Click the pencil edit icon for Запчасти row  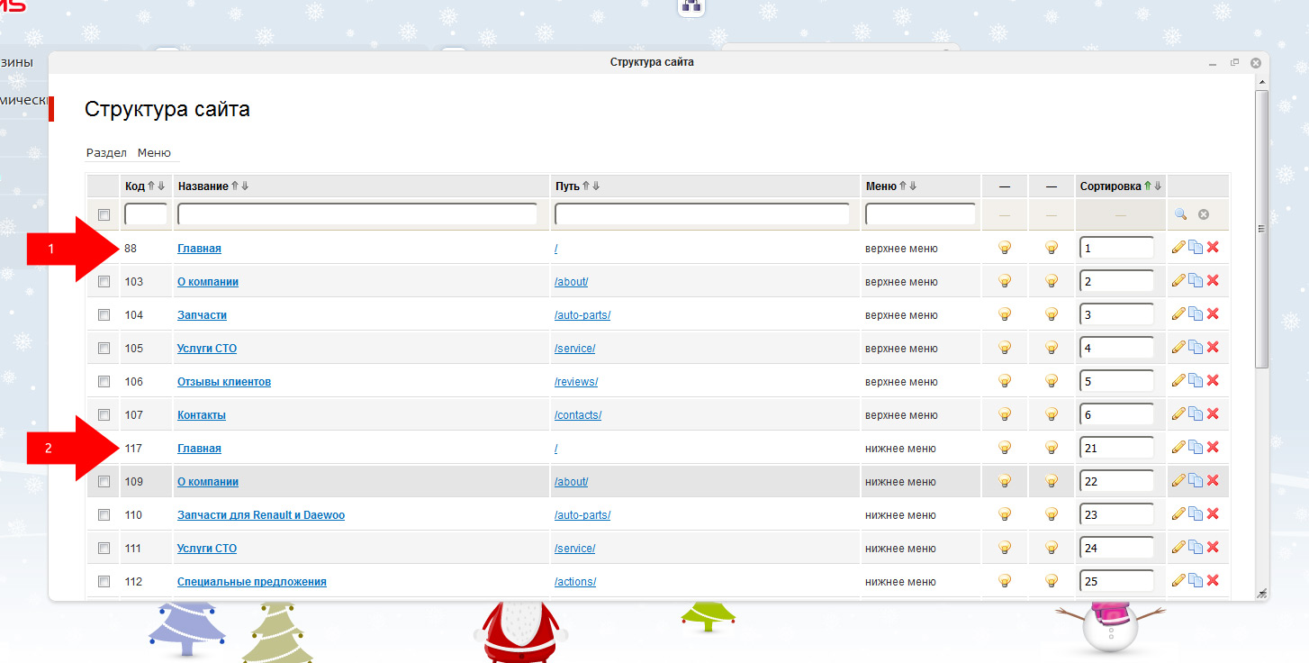pos(1178,314)
